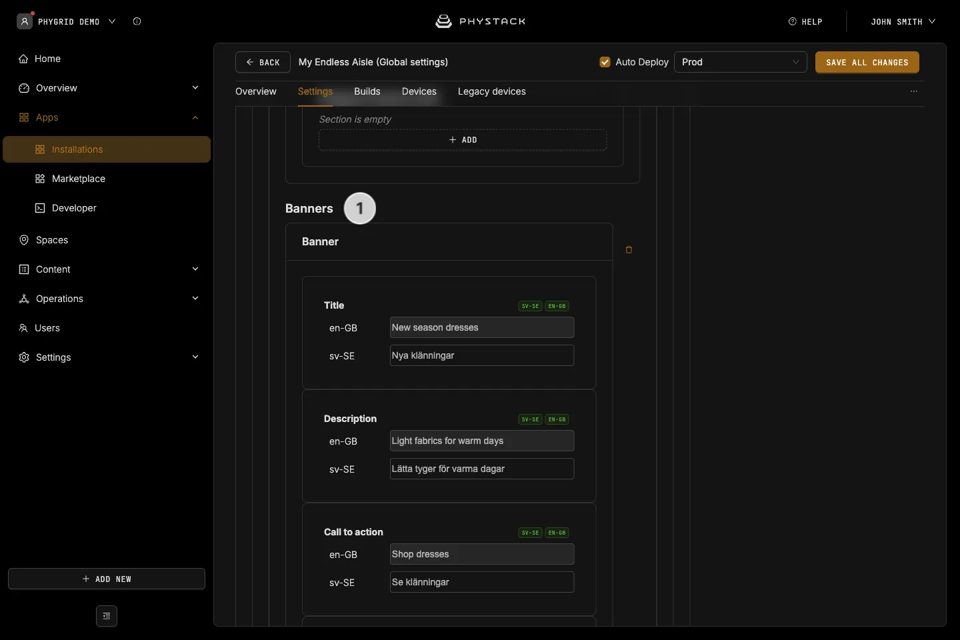Toggle the EN-GB language tag for Description

(557, 419)
